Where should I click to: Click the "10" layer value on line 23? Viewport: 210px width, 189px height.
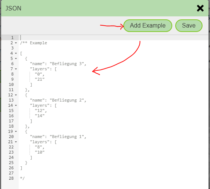click(40, 152)
